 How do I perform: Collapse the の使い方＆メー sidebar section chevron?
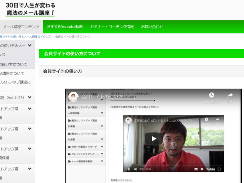tap(30, 45)
